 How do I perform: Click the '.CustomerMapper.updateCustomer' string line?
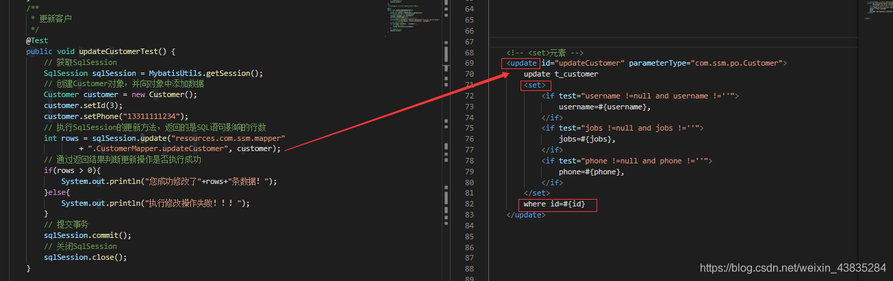180,149
